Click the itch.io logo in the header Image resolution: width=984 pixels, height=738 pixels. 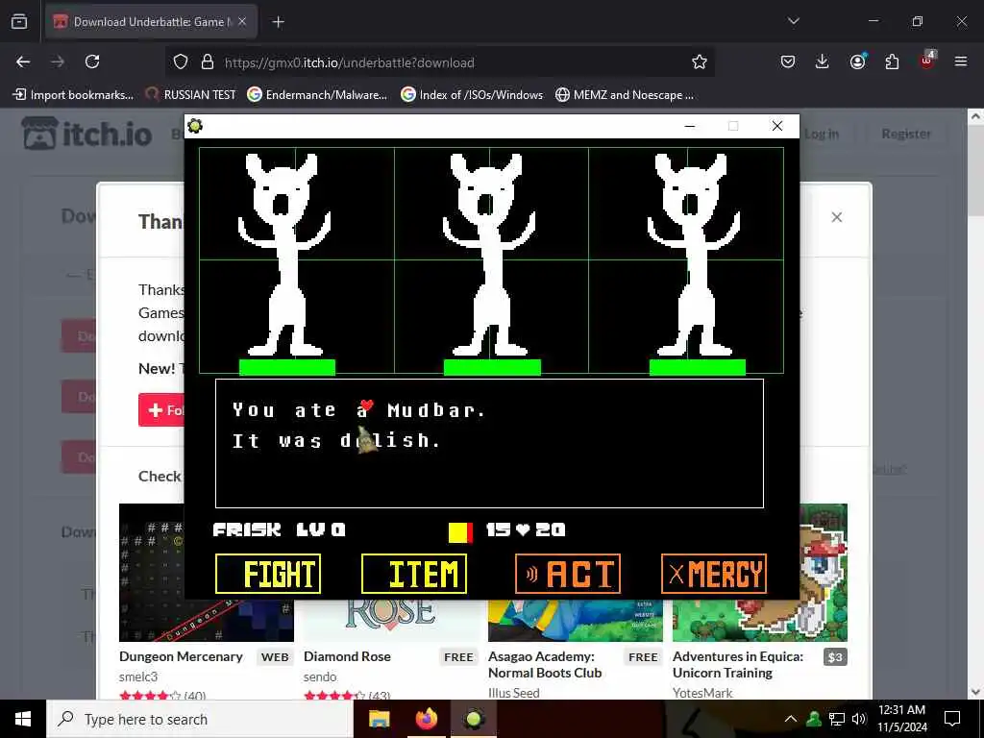(x=87, y=133)
